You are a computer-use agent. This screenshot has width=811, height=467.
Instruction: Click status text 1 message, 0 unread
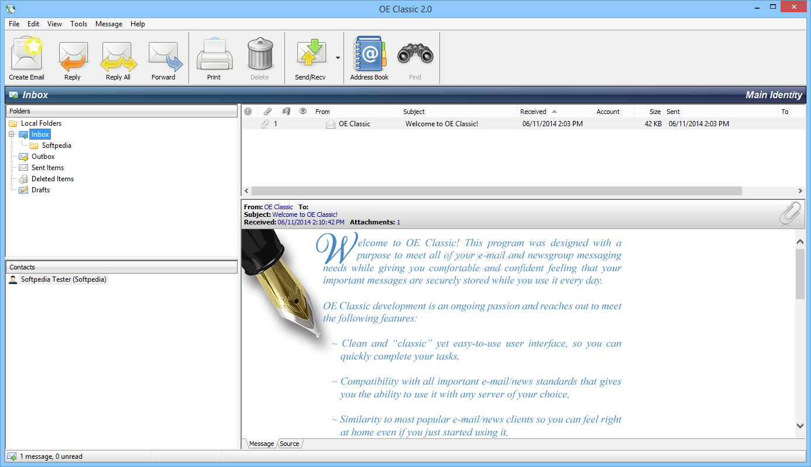[x=51, y=456]
